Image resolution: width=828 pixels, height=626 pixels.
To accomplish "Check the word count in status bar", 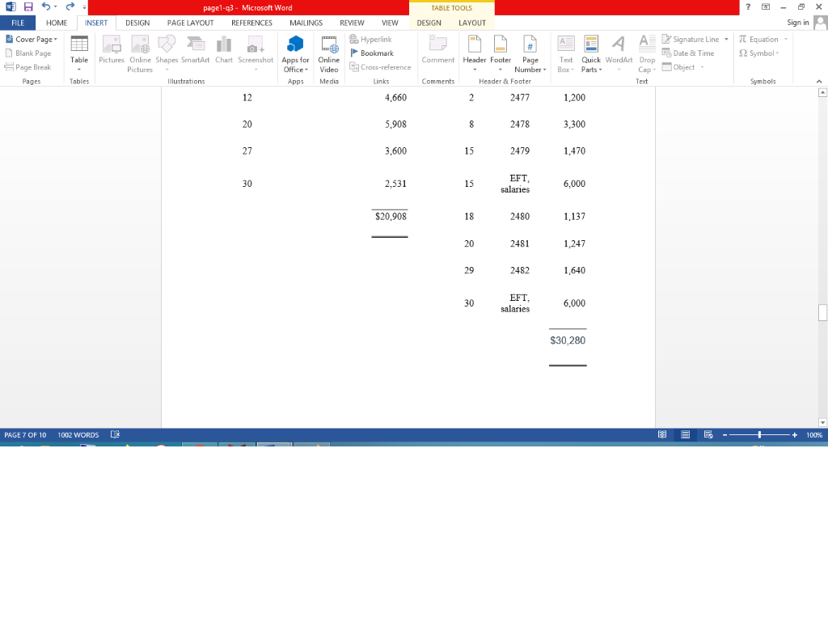I will 78,434.
